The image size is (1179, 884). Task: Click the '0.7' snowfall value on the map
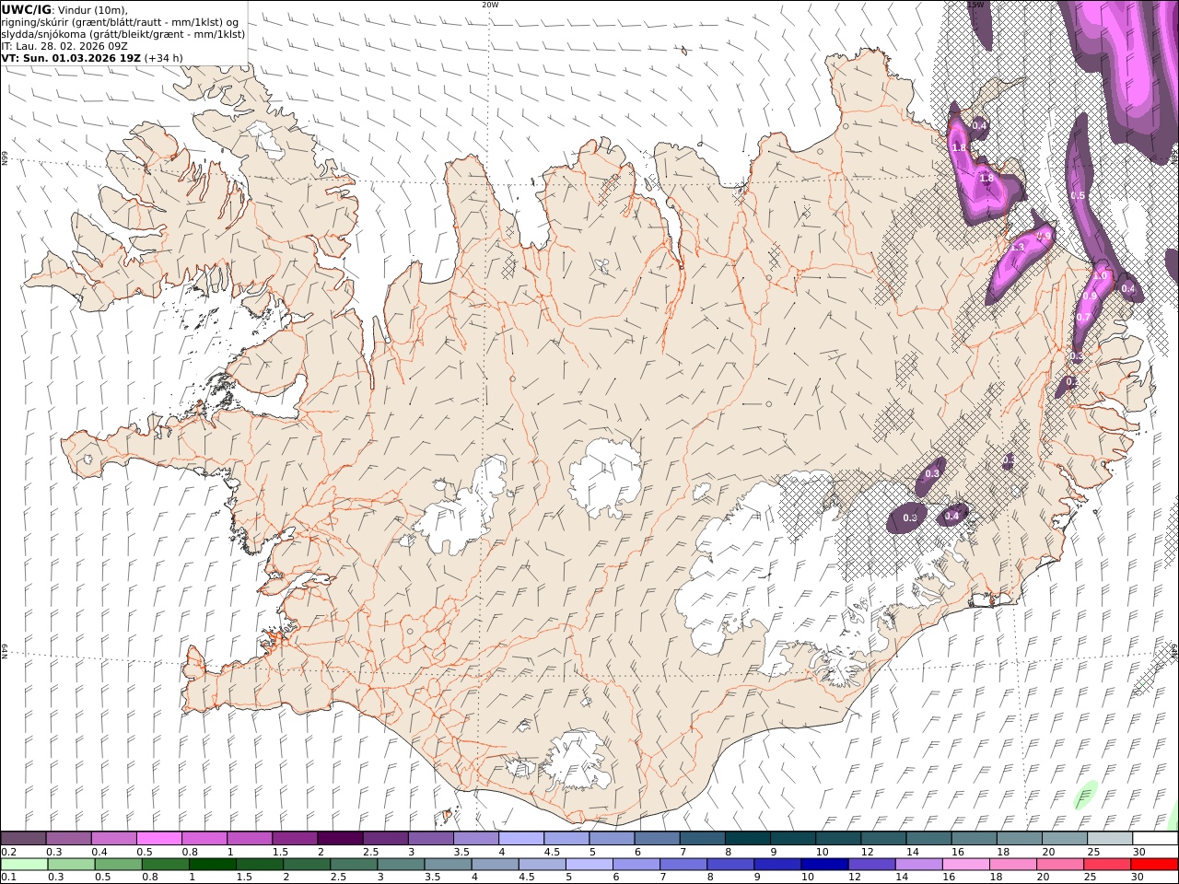click(1083, 318)
